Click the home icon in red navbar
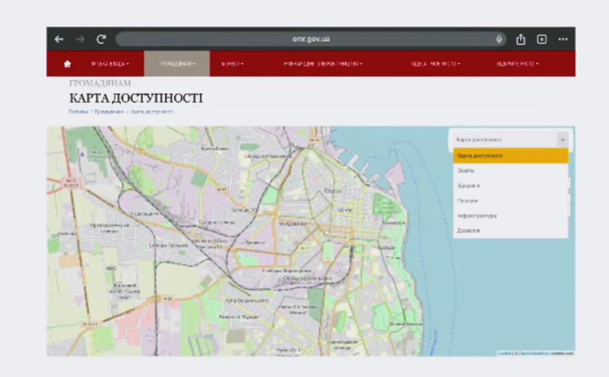609x377 pixels. pyautogui.click(x=67, y=64)
